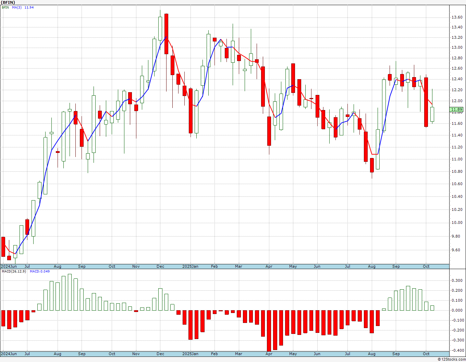The height and width of the screenshot is (362, 466).
Task: Click the 12.40 price axis label
Action: pos(457,79)
